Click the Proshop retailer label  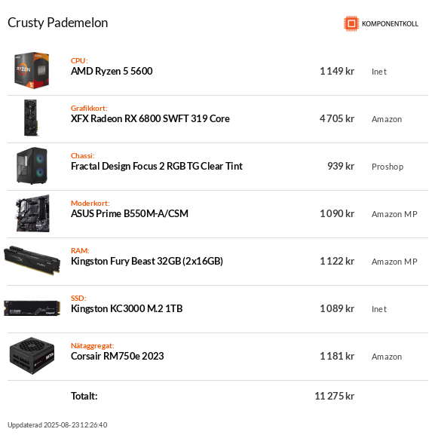[388, 167]
